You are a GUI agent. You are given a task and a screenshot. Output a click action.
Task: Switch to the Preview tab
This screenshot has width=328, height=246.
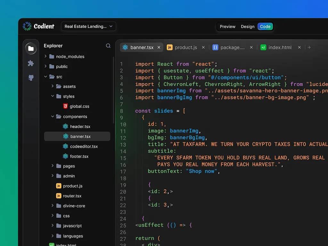[x=227, y=27]
